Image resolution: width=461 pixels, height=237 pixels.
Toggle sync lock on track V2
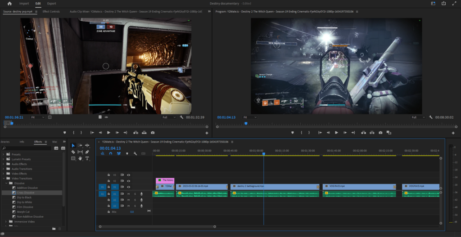(x=122, y=181)
